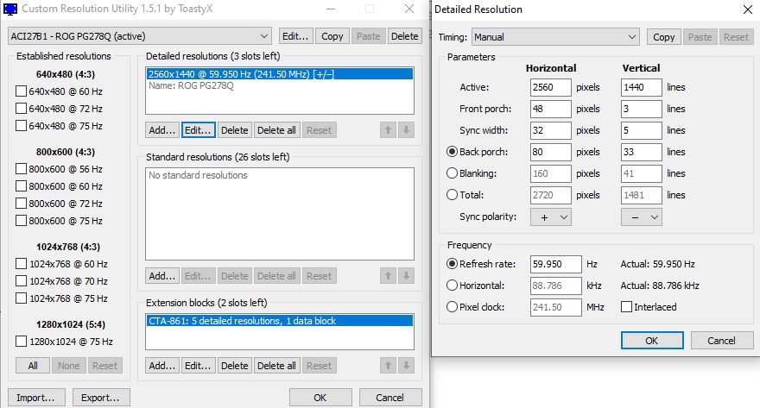Enable 640x480 @ 60 Hz checkbox
This screenshot has height=408, width=760.
(x=21, y=91)
